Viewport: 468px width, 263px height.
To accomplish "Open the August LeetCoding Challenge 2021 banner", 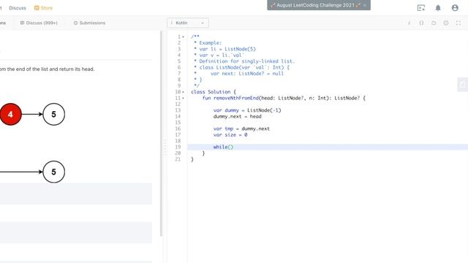I will [315, 5].
